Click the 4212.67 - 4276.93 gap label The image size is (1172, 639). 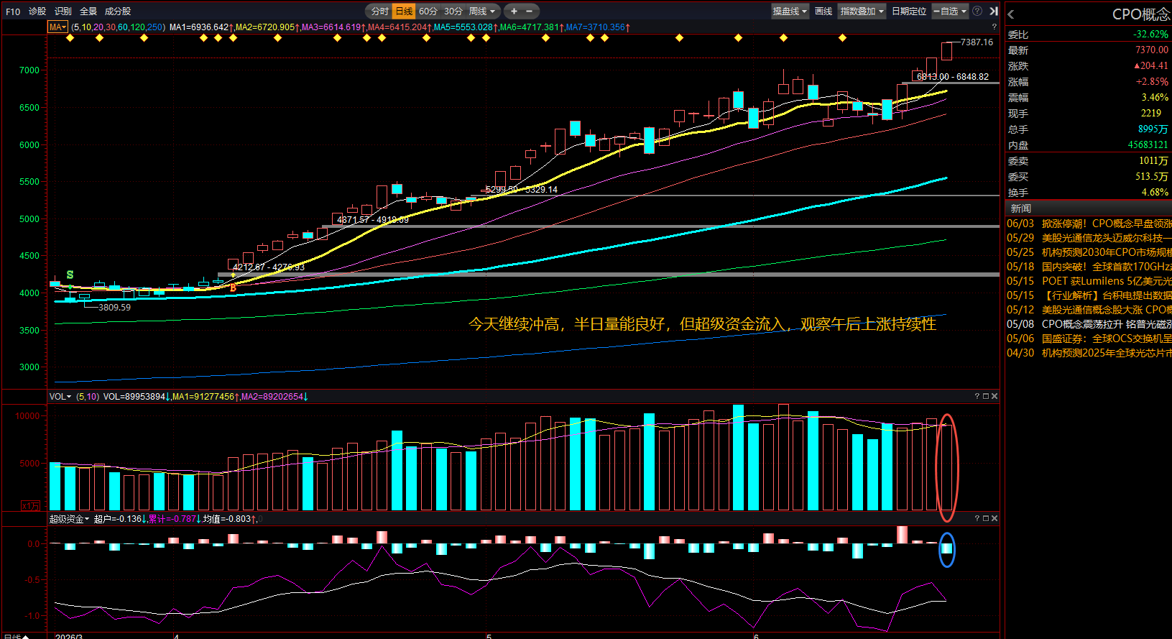[x=269, y=267]
